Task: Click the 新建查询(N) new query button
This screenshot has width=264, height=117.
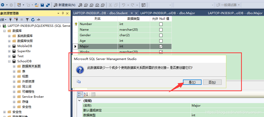Action: pos(64,5)
